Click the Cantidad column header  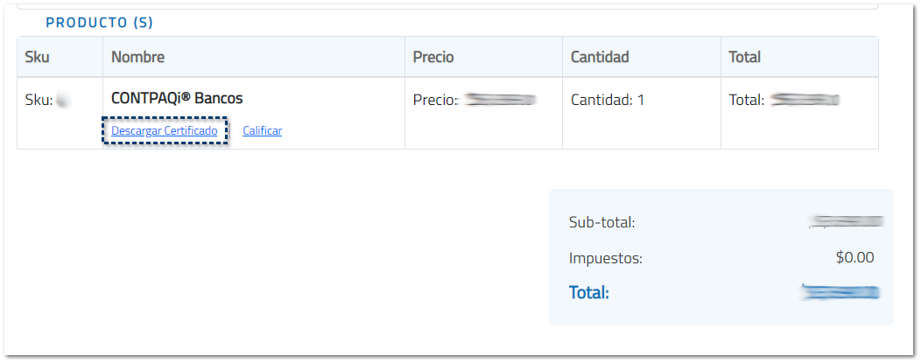(600, 57)
